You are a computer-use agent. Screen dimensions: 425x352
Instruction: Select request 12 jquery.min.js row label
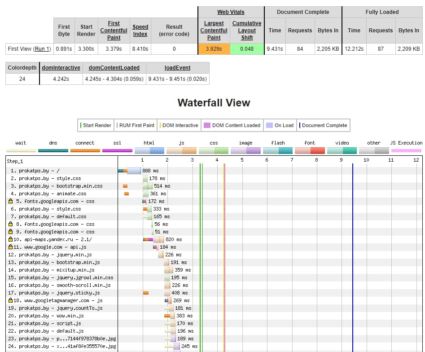pyautogui.click(x=53, y=255)
